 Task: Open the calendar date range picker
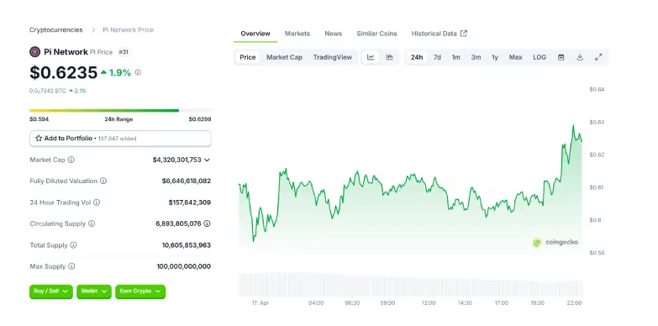[x=561, y=57]
